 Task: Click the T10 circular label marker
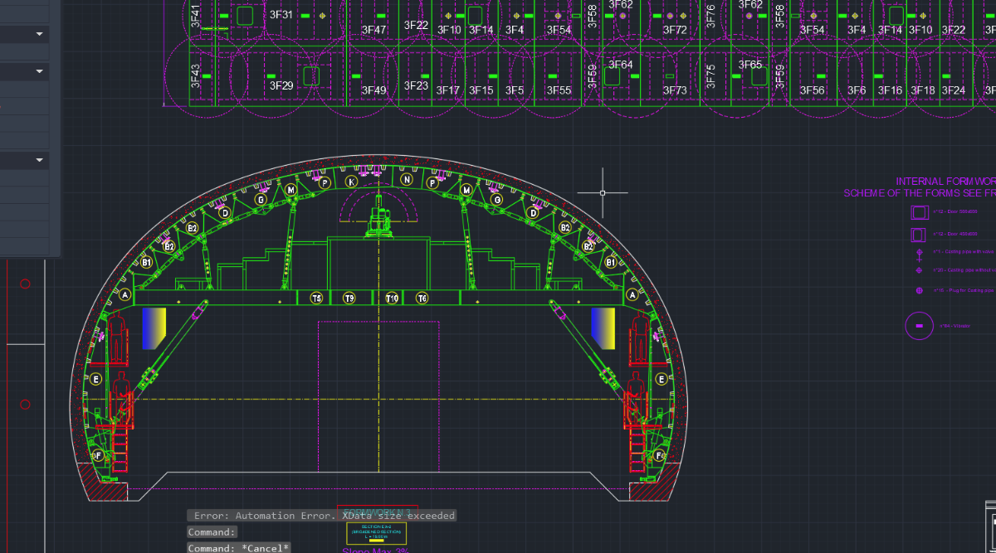click(x=392, y=298)
